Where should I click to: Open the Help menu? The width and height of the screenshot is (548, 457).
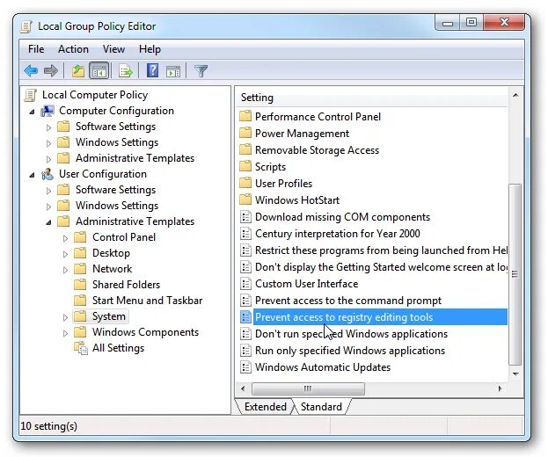tap(150, 49)
